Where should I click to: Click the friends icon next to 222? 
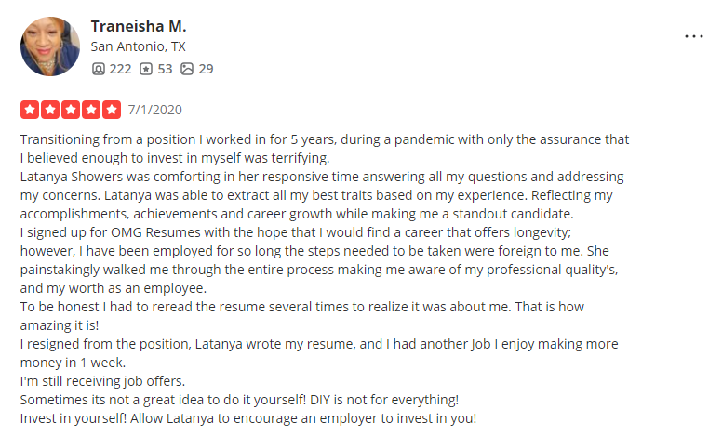98,69
